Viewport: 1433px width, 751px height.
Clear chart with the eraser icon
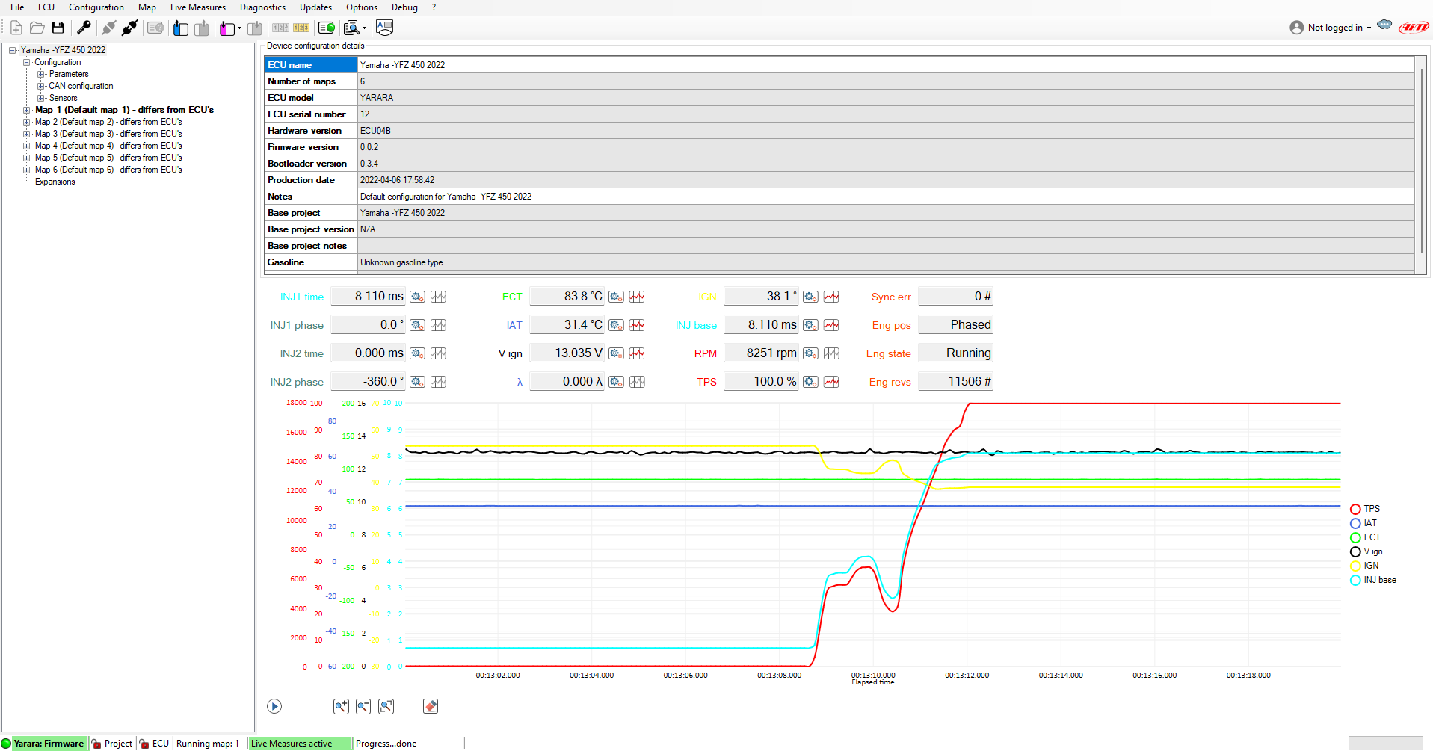(x=431, y=706)
